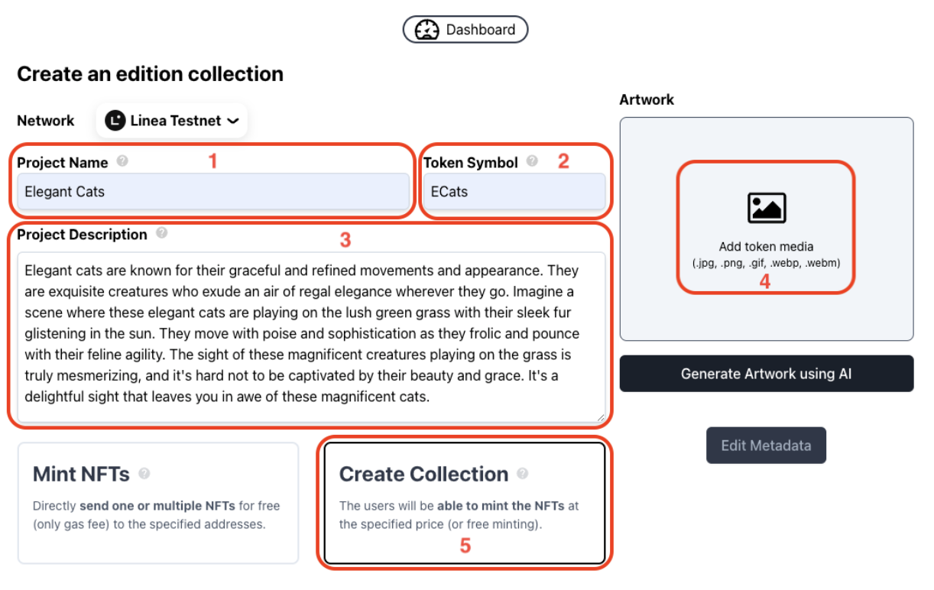Click the help icon beside Project Name
The height and width of the screenshot is (590, 934).
click(x=122, y=162)
